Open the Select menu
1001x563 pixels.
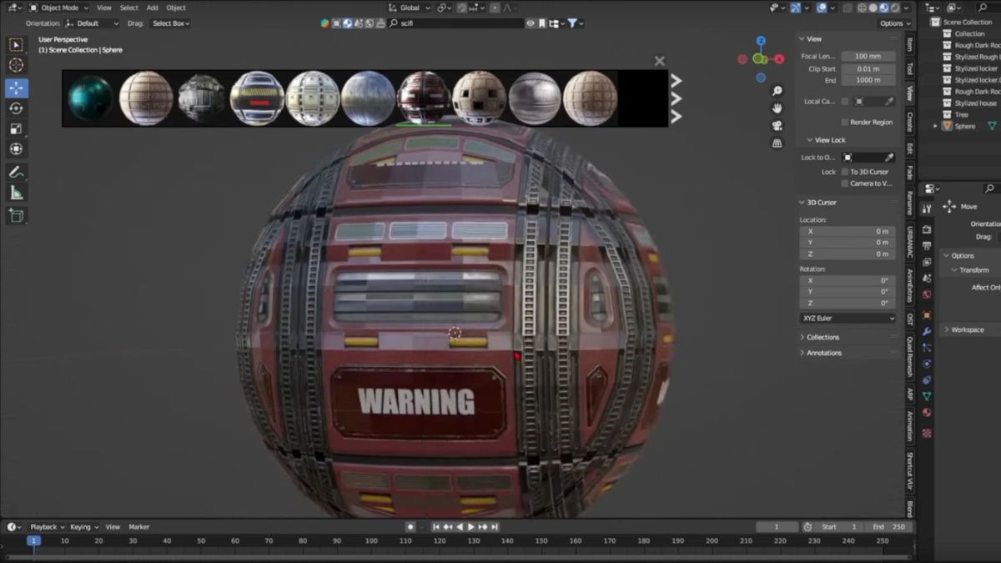tap(129, 8)
